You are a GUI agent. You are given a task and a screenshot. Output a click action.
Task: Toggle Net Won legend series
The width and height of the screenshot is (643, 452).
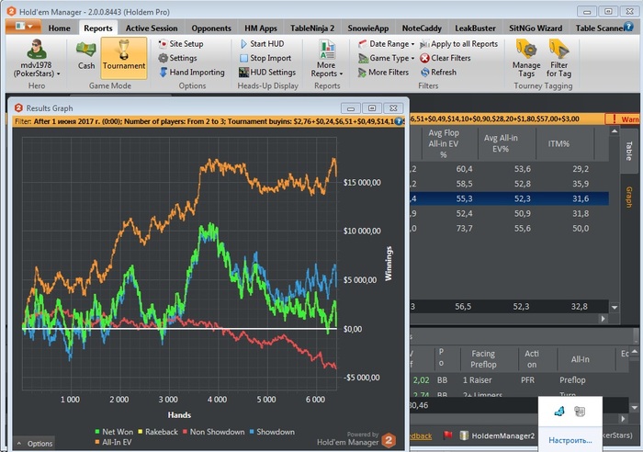114,432
